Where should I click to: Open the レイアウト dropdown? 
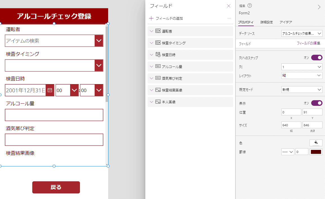[x=302, y=76]
